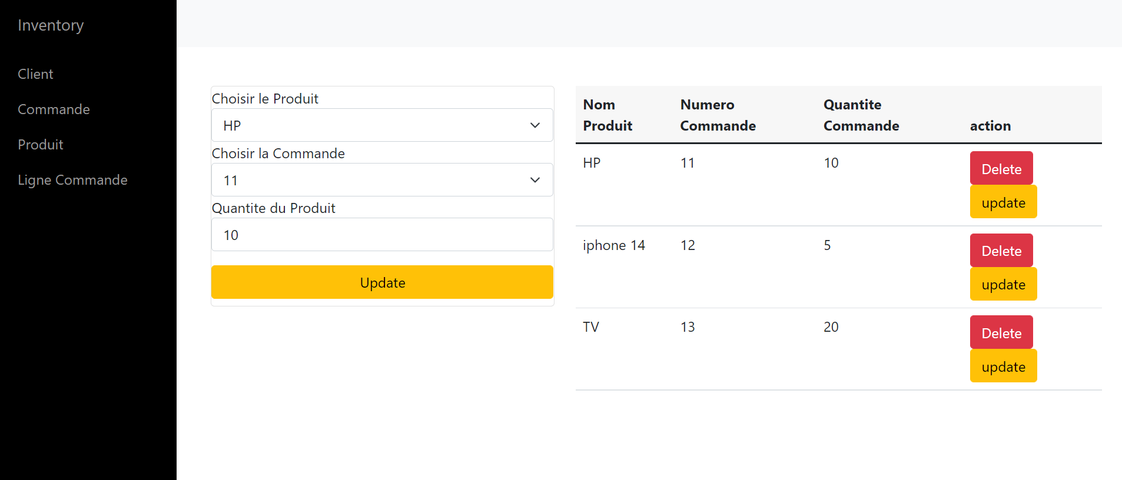Navigate to the Client page
This screenshot has width=1122, height=480.
35,74
